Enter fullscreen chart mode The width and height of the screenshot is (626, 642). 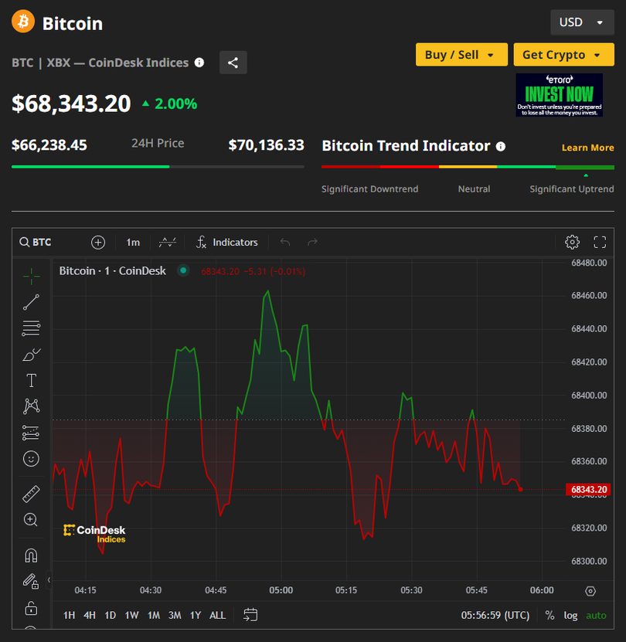(600, 242)
